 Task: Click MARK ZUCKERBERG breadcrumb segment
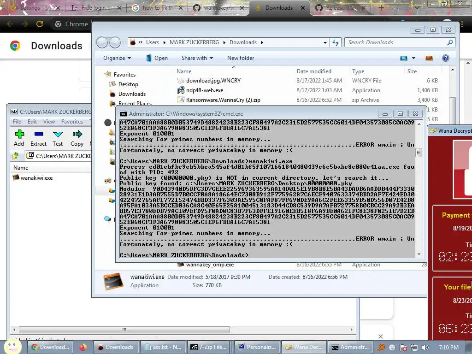click(194, 42)
